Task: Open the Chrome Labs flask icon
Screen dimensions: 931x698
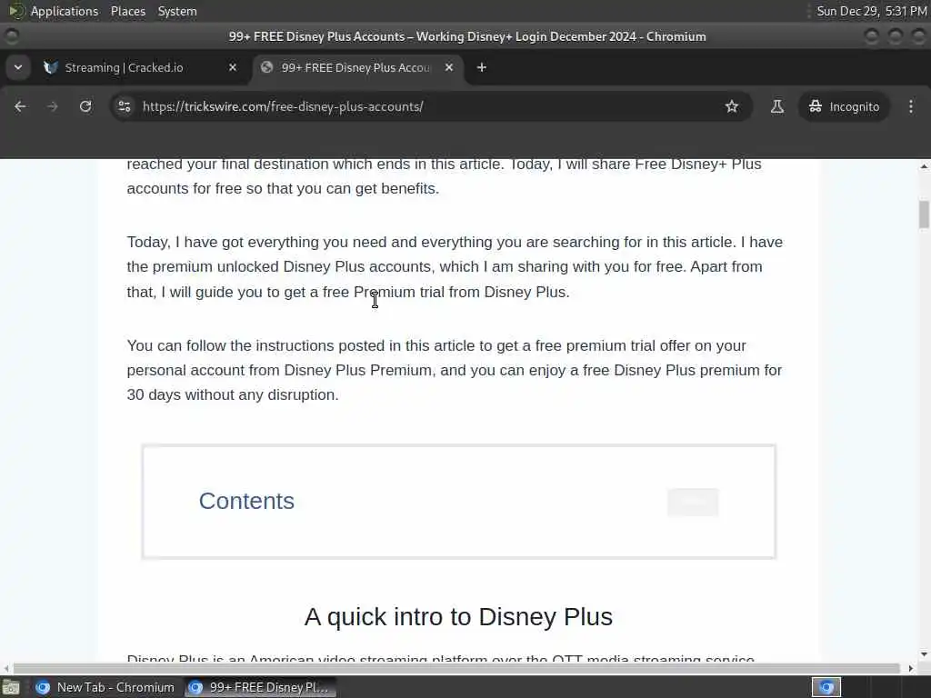Action: 776,106
